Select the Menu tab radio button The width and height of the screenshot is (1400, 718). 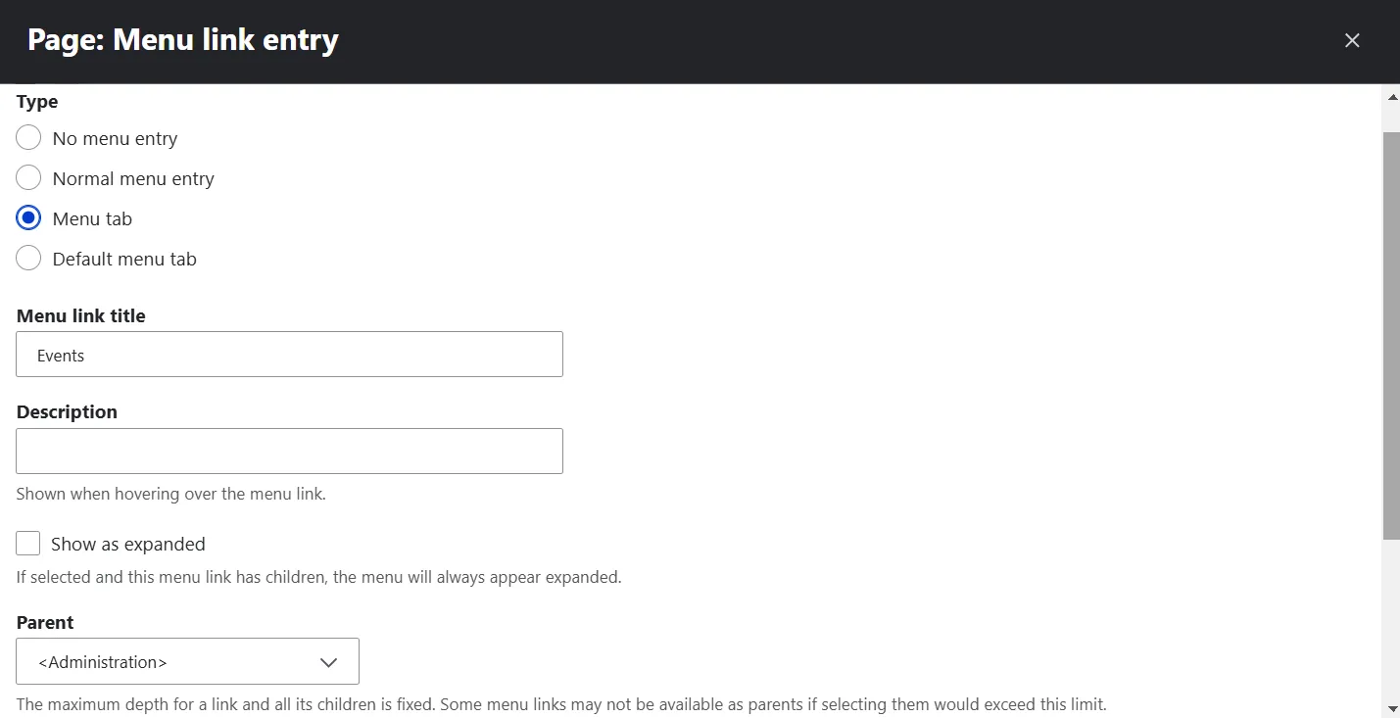click(28, 218)
